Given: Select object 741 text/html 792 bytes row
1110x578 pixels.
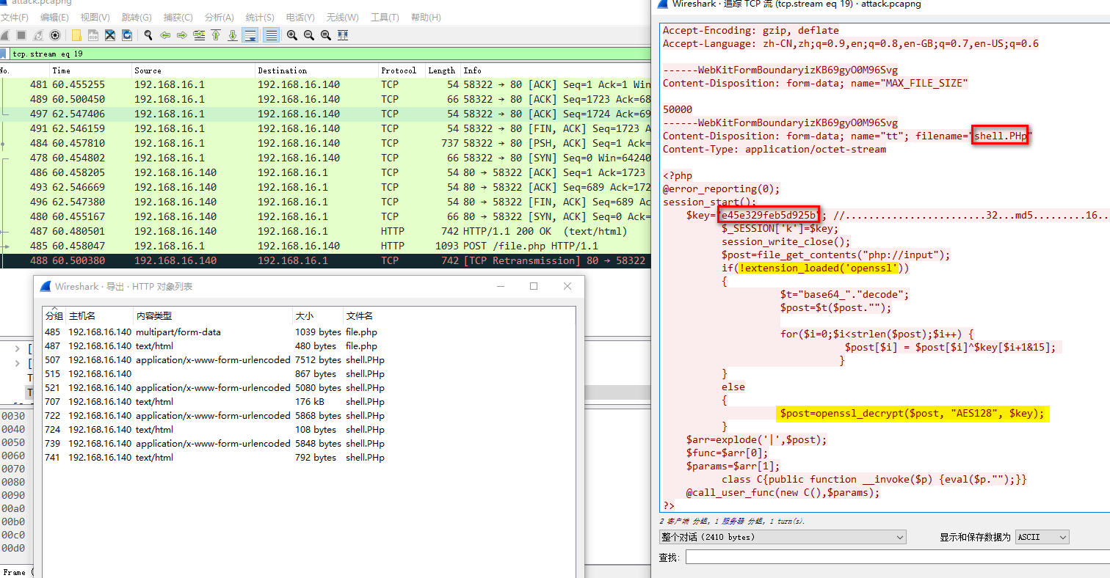Looking at the screenshot, I should [309, 458].
